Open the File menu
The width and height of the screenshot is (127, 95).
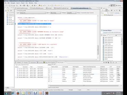(6, 3)
